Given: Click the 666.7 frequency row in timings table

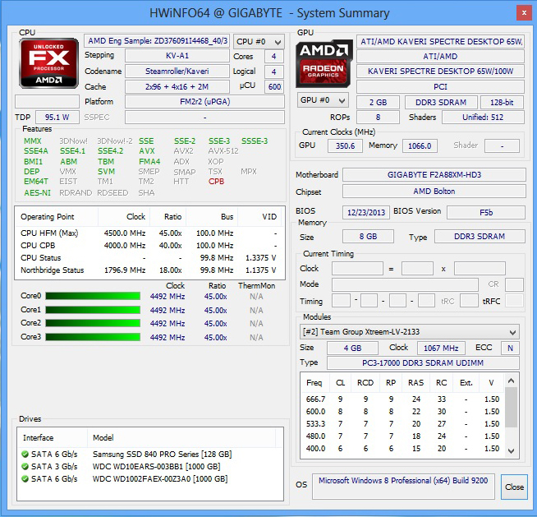Looking at the screenshot, I should pos(402,399).
